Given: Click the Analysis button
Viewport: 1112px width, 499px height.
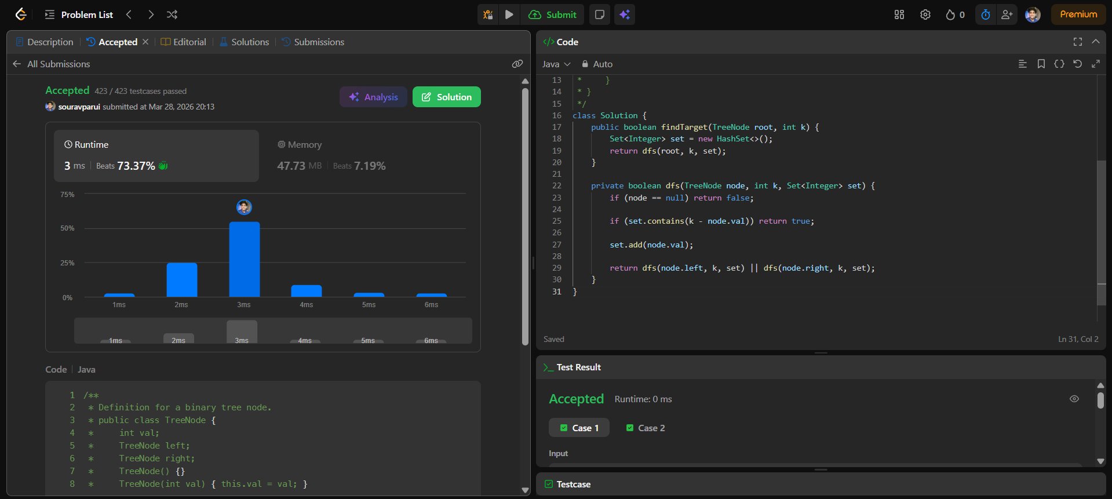Looking at the screenshot, I should 373,97.
